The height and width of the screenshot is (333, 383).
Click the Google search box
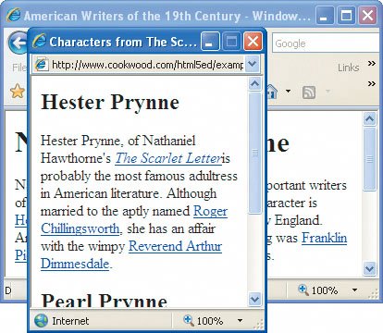point(326,43)
